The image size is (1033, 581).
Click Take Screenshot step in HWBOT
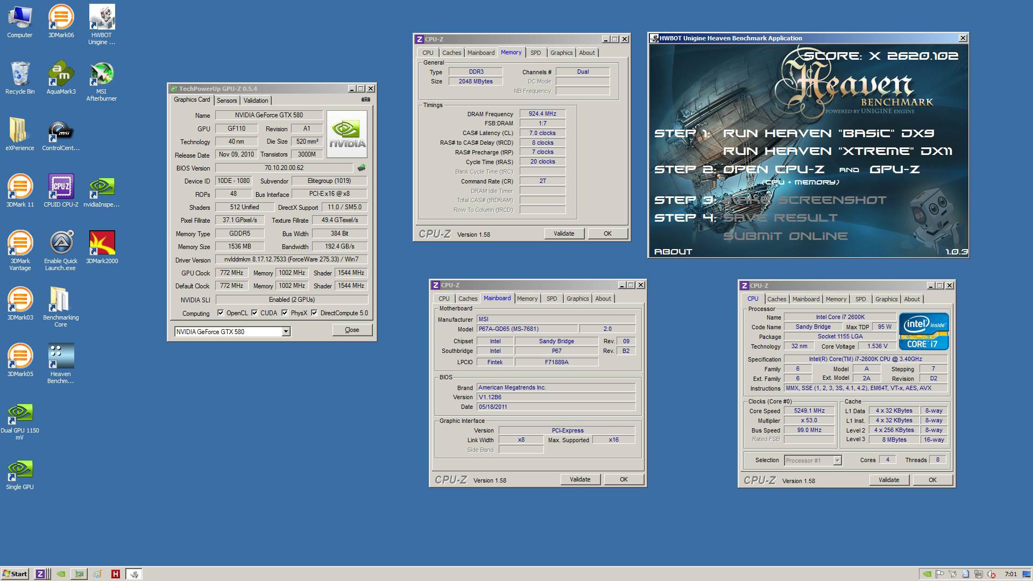click(804, 200)
